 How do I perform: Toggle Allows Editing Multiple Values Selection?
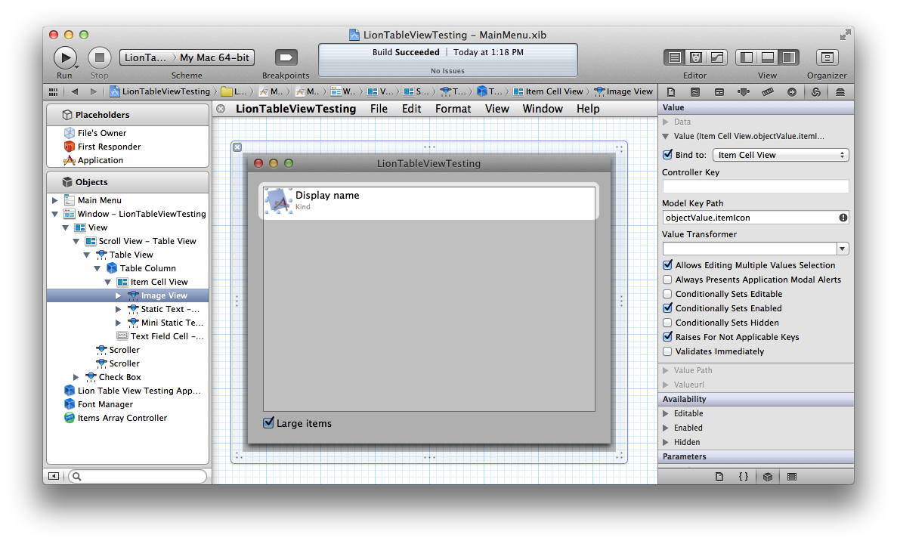[667, 265]
